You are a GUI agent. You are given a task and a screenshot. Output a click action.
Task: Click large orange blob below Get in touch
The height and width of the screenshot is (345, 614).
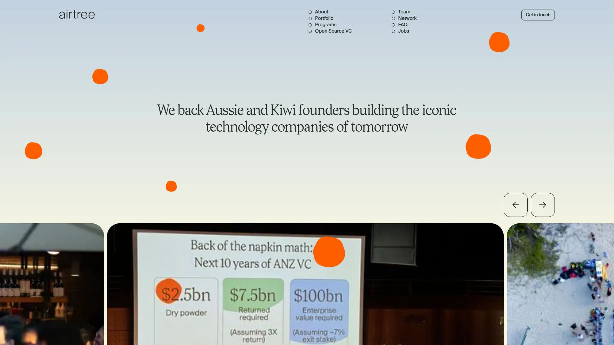click(499, 42)
